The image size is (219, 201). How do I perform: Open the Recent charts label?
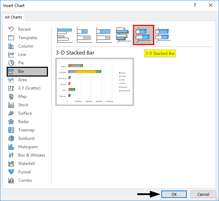tap(24, 29)
